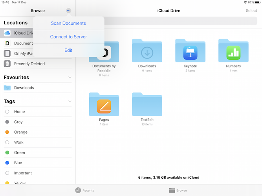Select the On My iPad device icon
This screenshot has height=196, width=262.
point(7,54)
